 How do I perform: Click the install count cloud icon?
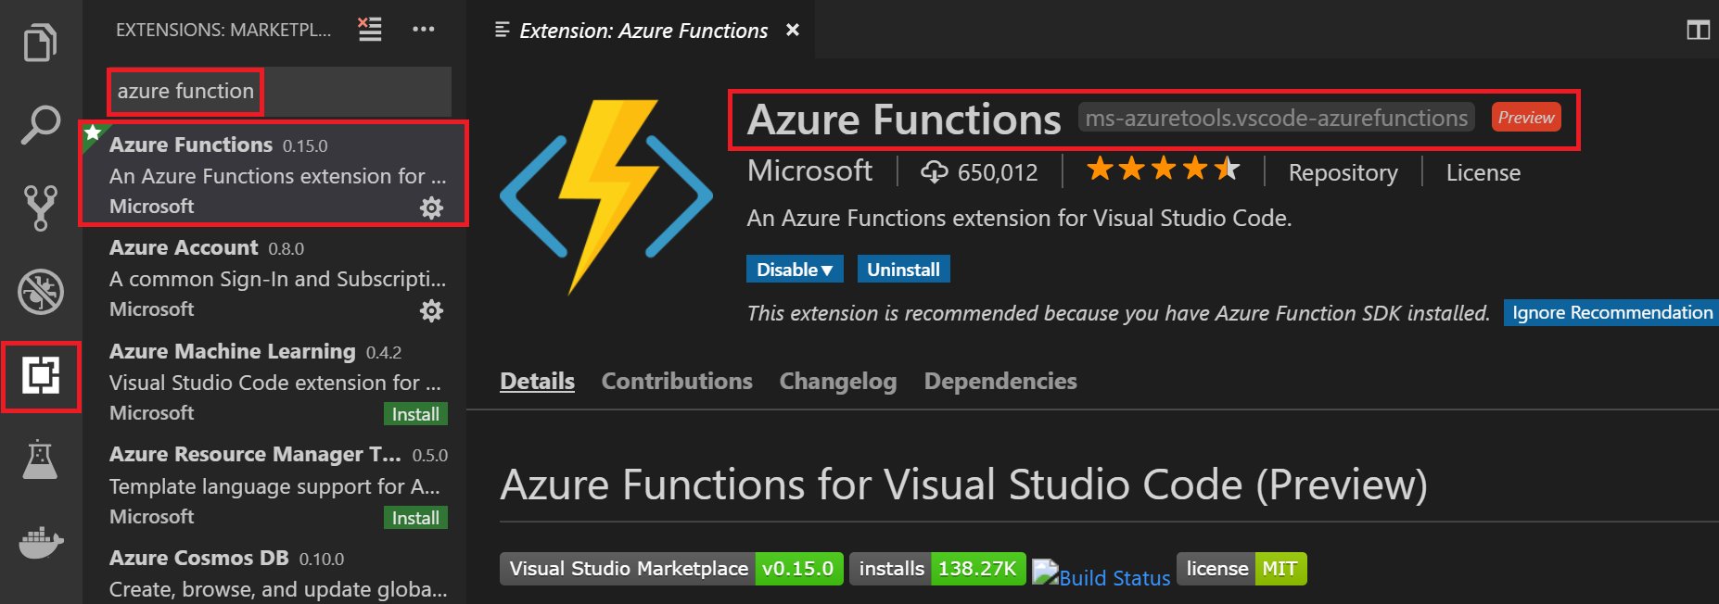pos(934,171)
